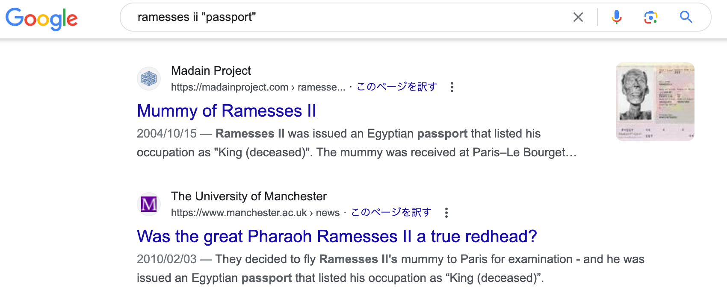
Task: Submit search with magnifying glass icon
Action: (686, 17)
